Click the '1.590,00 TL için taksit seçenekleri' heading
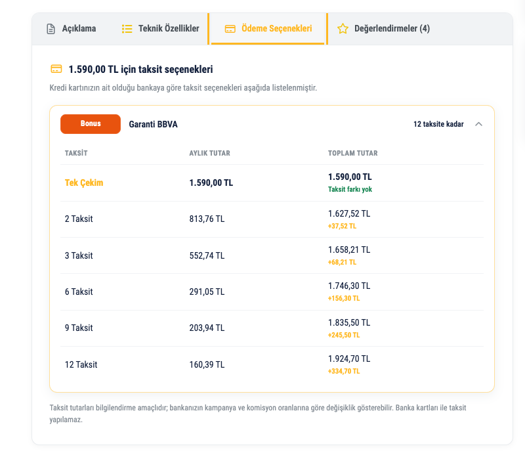525x457 pixels. pyautogui.click(x=140, y=70)
